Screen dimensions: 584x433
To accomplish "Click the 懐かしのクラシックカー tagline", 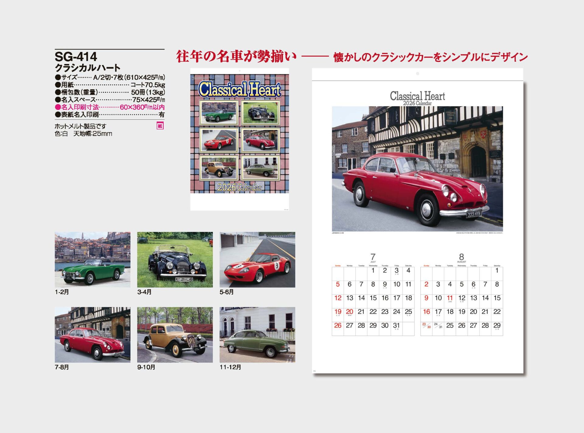I will pos(430,57).
